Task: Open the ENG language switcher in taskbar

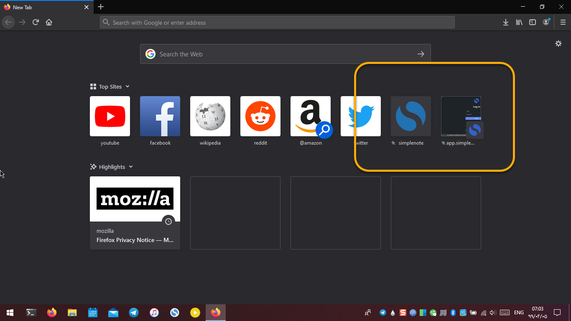Action: pyautogui.click(x=518, y=312)
